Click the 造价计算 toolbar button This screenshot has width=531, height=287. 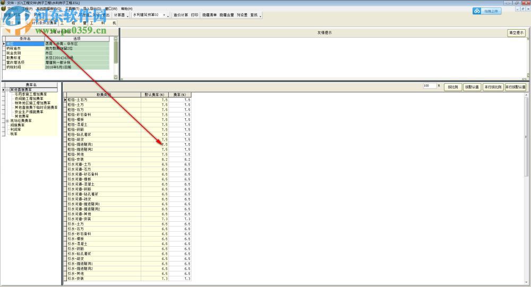click(x=181, y=15)
